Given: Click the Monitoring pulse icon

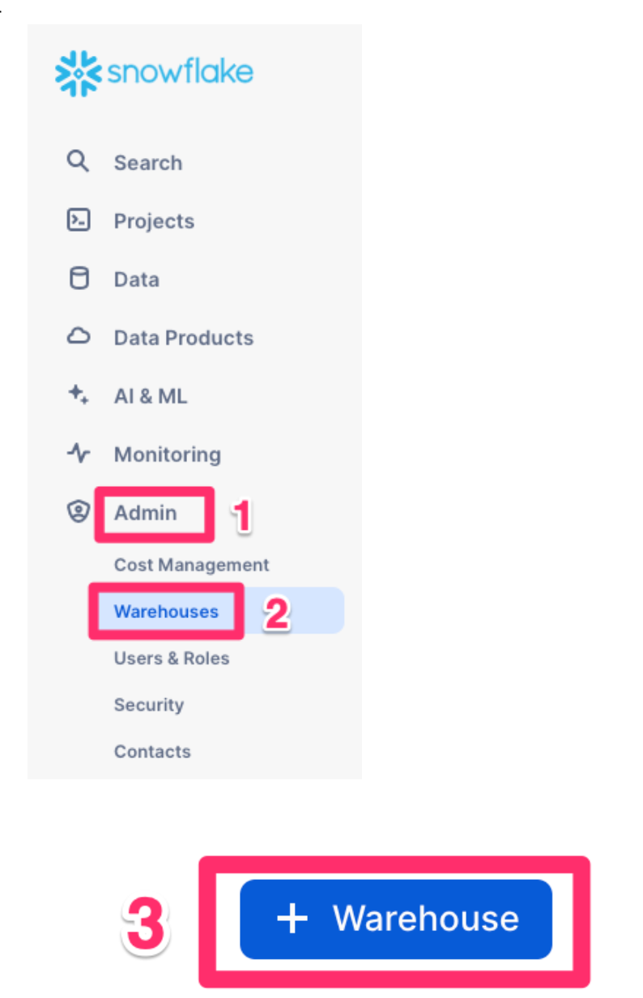Looking at the screenshot, I should tap(78, 454).
